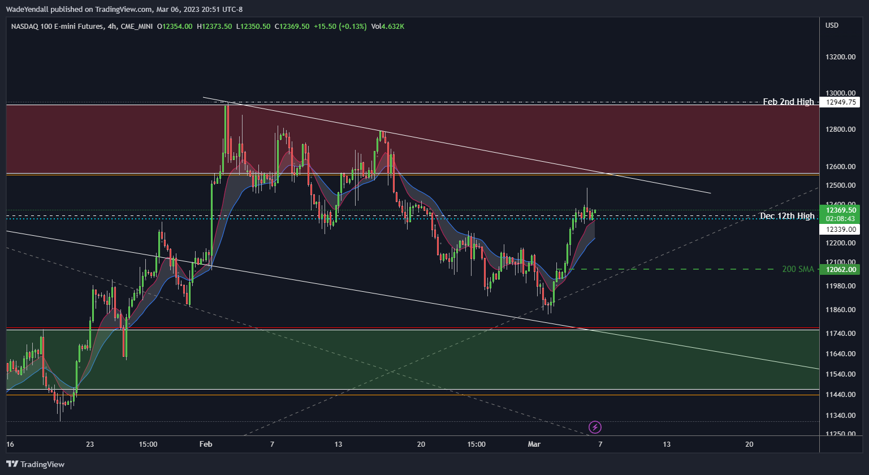Click the "Feb 2nd High" line label
The width and height of the screenshot is (869, 475).
click(788, 102)
